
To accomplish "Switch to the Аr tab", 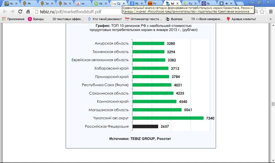I will tap(208, 3).
